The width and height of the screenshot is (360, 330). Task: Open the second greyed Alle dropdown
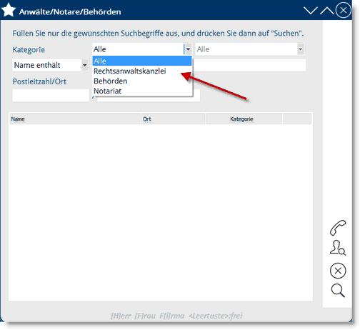250,49
